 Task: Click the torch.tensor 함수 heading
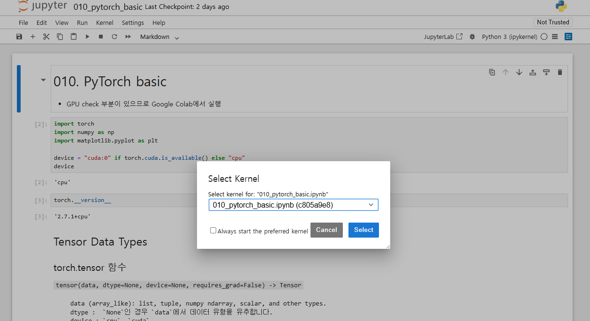tap(90, 268)
